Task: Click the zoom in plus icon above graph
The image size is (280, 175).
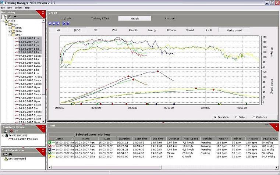Action: click(x=64, y=24)
